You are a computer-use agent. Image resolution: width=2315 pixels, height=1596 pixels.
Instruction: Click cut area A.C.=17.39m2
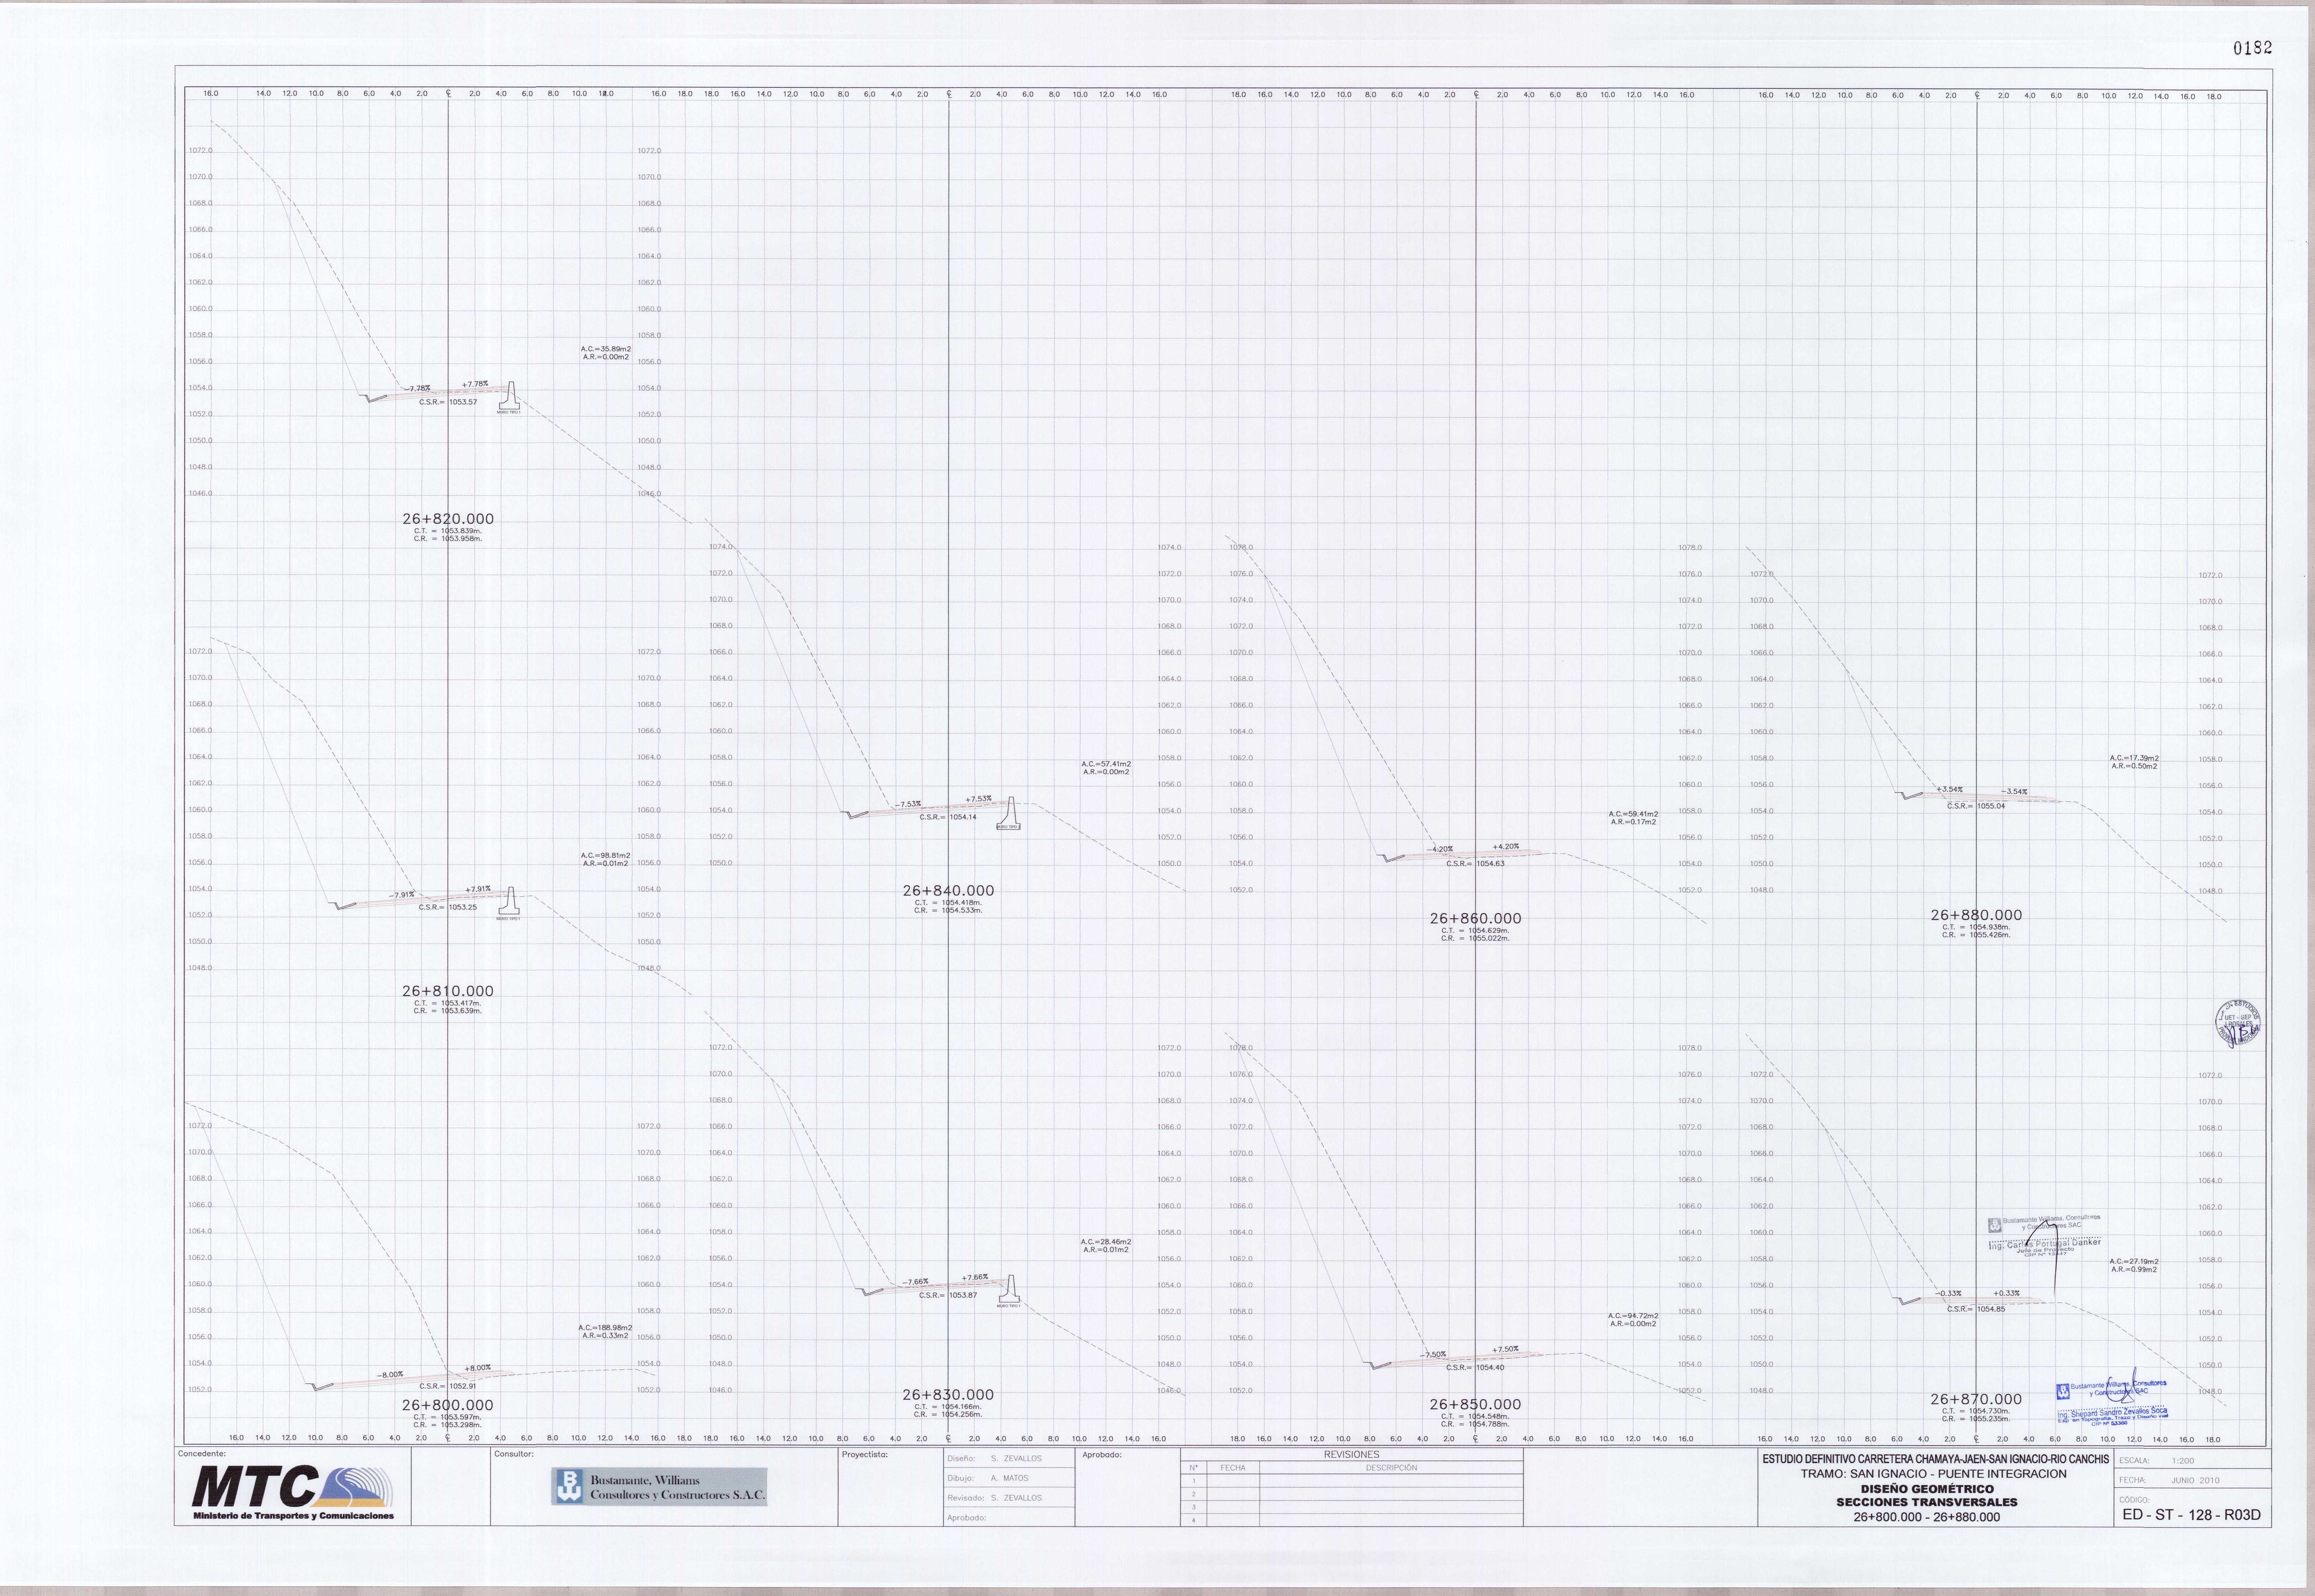point(2134,759)
